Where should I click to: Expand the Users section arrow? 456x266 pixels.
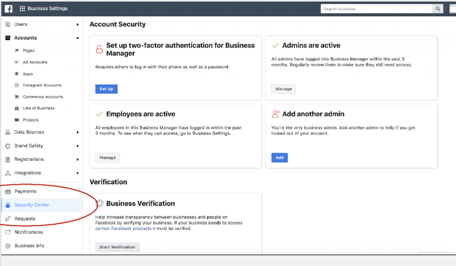pyautogui.click(x=77, y=25)
